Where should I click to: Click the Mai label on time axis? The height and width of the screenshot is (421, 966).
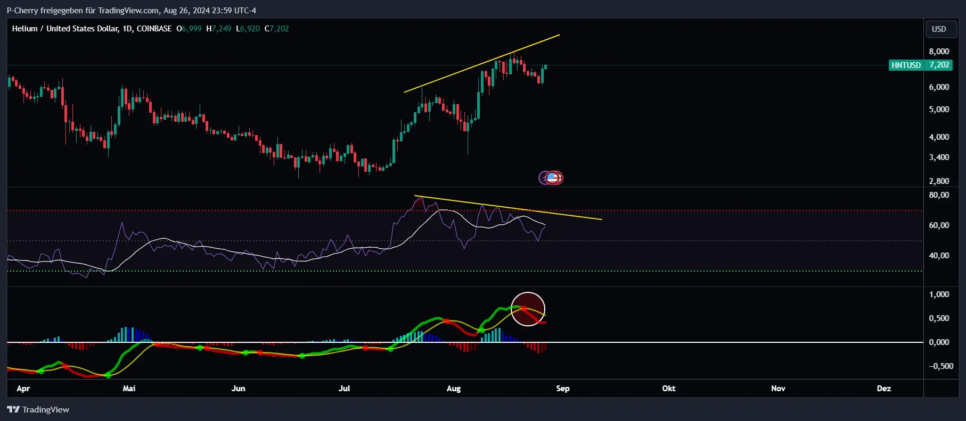click(129, 389)
